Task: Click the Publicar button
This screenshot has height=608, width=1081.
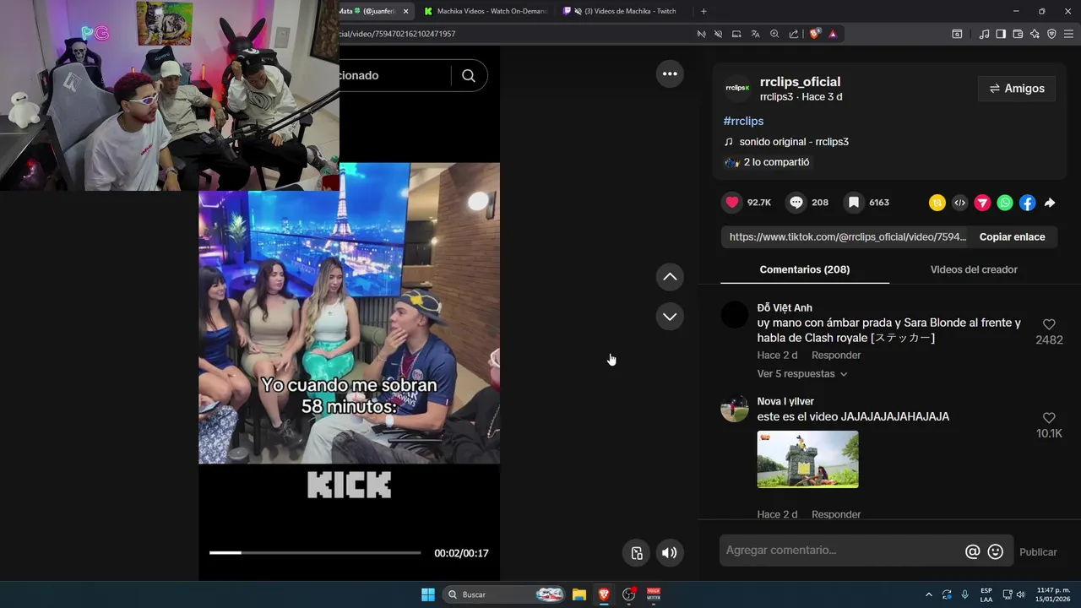Action: tap(1038, 552)
